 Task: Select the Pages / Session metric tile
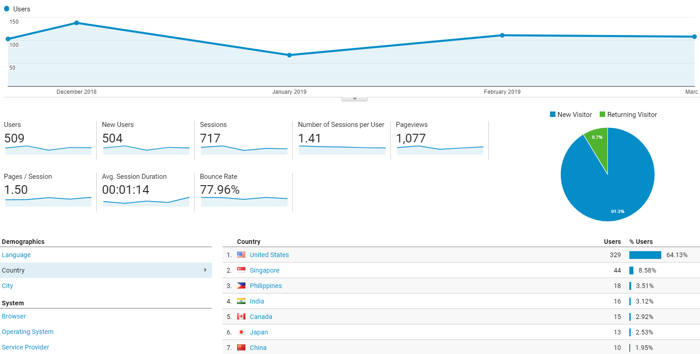[48, 192]
